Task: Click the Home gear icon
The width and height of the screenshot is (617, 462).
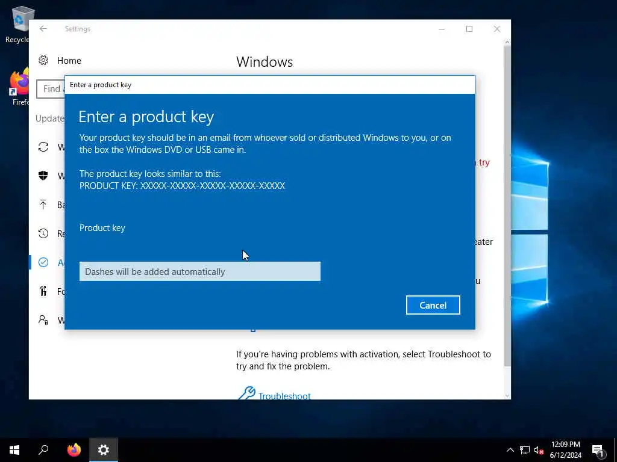Action: pyautogui.click(x=43, y=61)
